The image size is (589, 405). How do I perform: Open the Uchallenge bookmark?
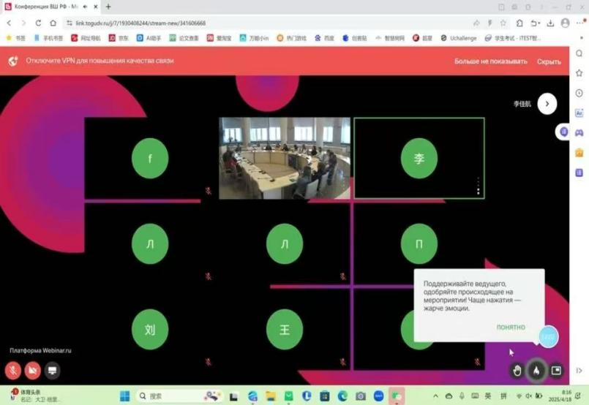click(459, 38)
